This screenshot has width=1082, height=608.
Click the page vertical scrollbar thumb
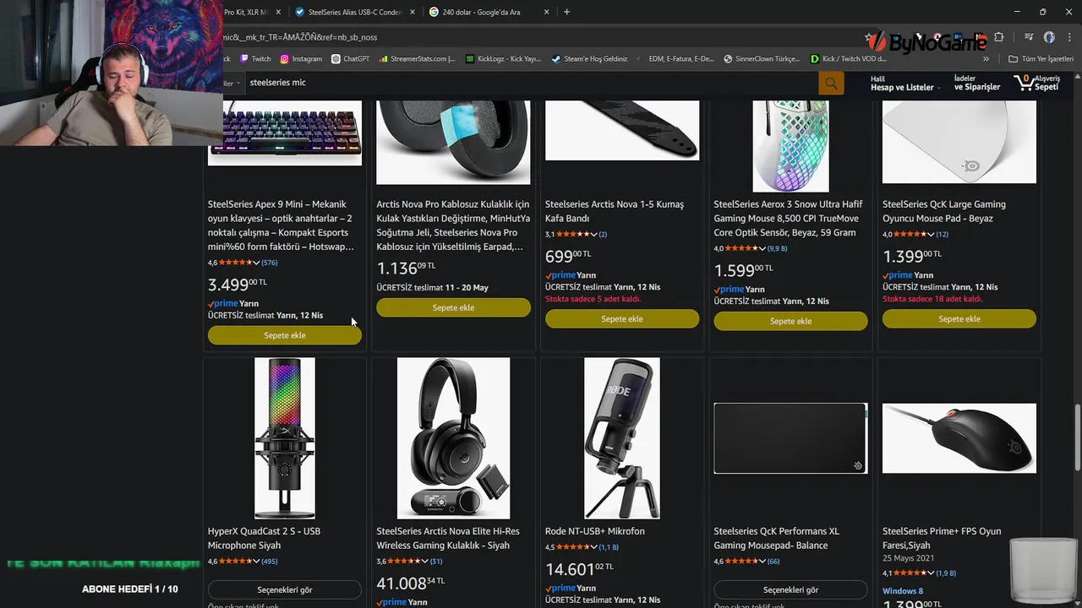tap(1077, 437)
